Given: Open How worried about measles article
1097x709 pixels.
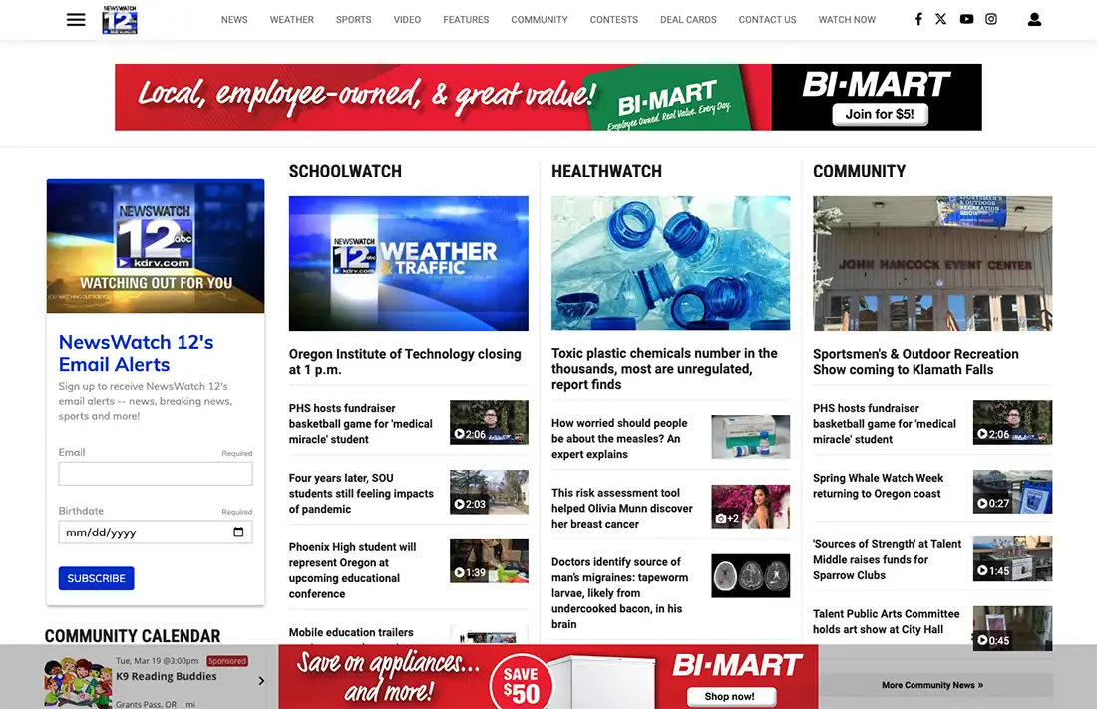Looking at the screenshot, I should [x=619, y=438].
